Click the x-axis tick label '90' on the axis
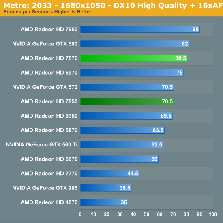The image size is (223, 223). (199, 214)
